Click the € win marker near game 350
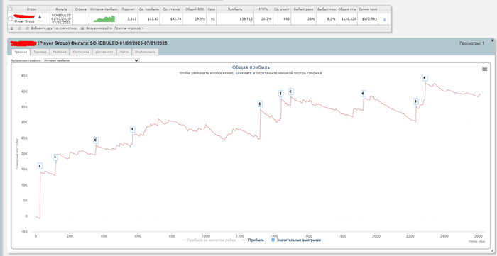Screen dimensions: 497x256 pos(96,140)
